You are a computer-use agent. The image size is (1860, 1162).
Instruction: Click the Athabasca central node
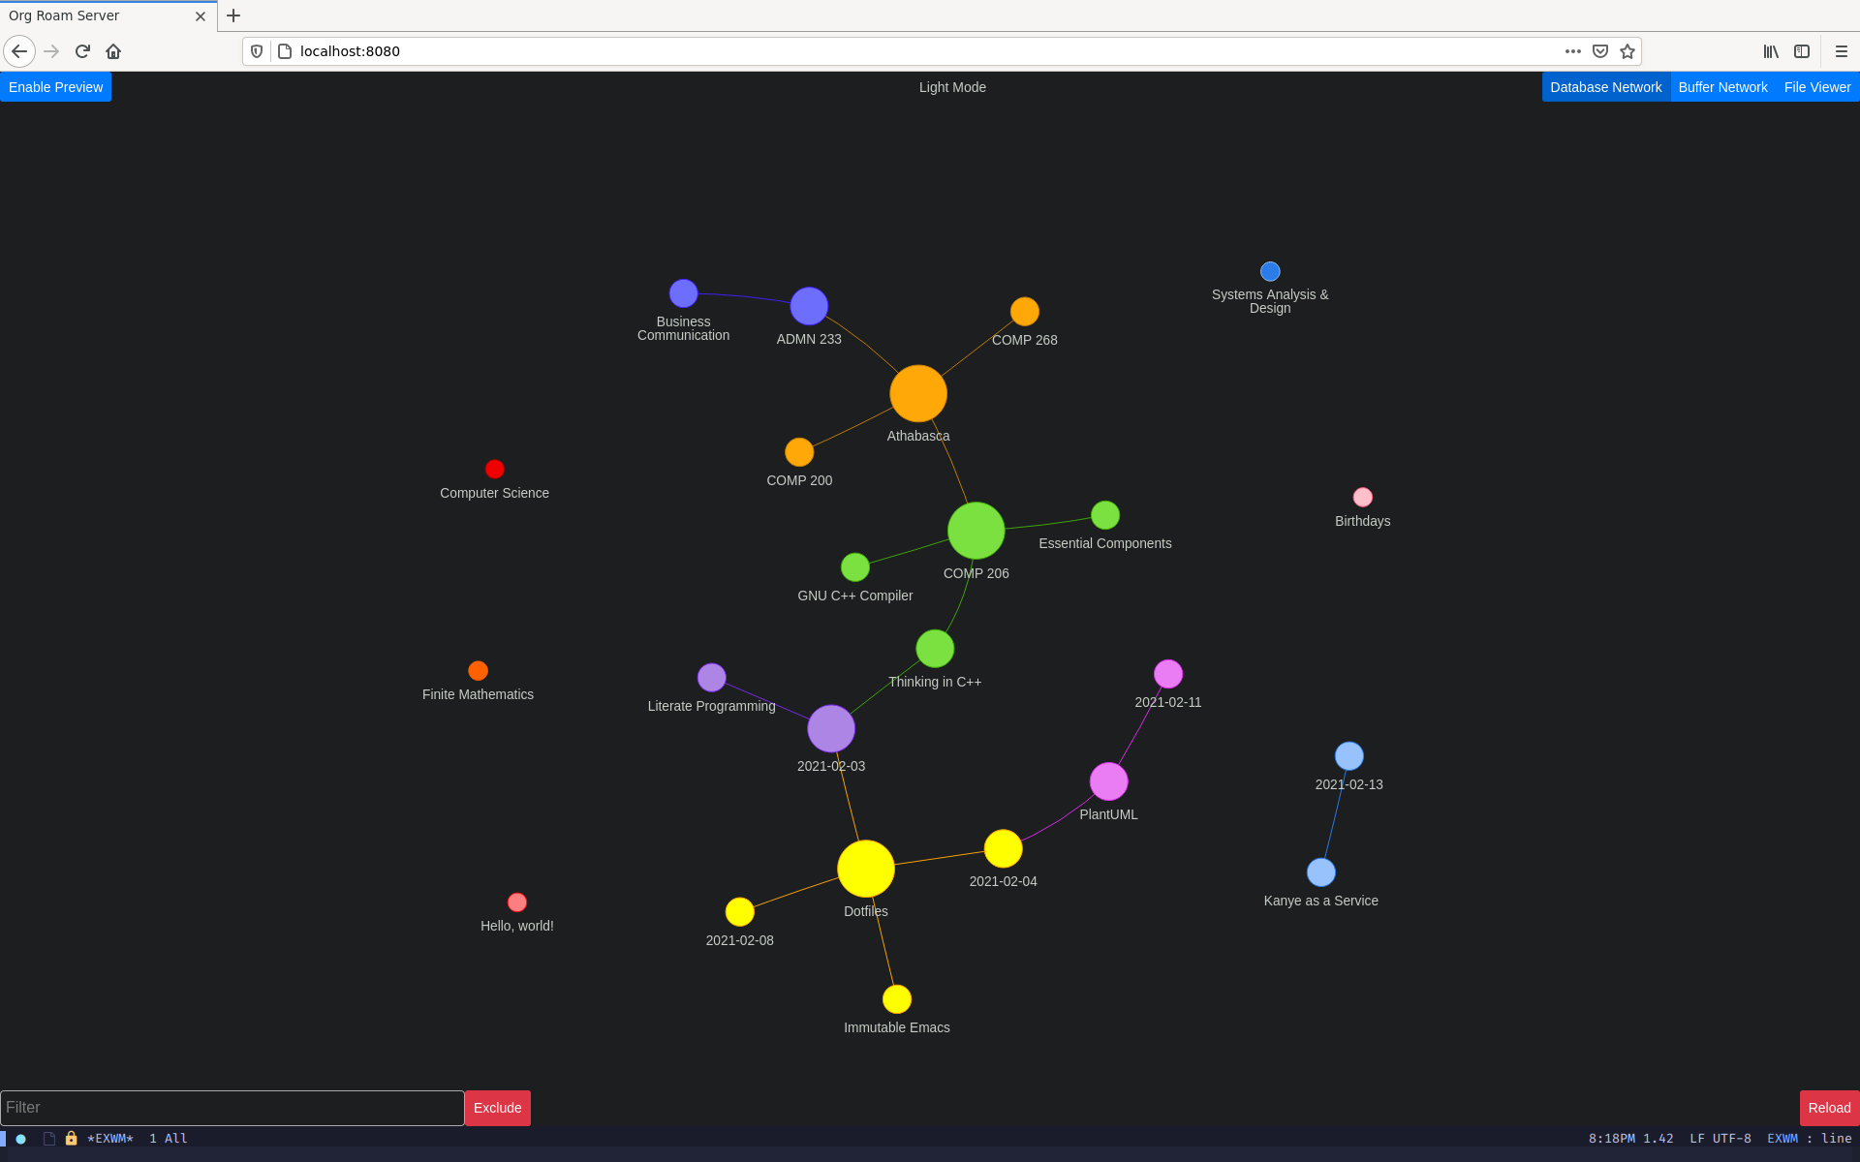tap(917, 393)
